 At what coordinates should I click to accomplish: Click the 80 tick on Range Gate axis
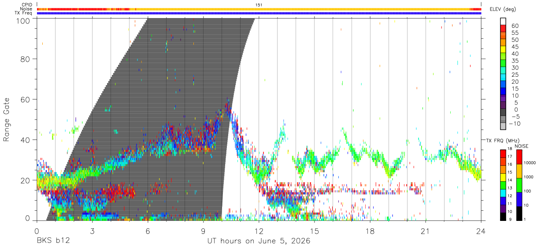[x=25, y=59]
